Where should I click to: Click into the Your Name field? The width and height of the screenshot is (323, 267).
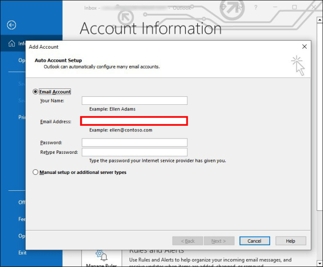tap(135, 101)
